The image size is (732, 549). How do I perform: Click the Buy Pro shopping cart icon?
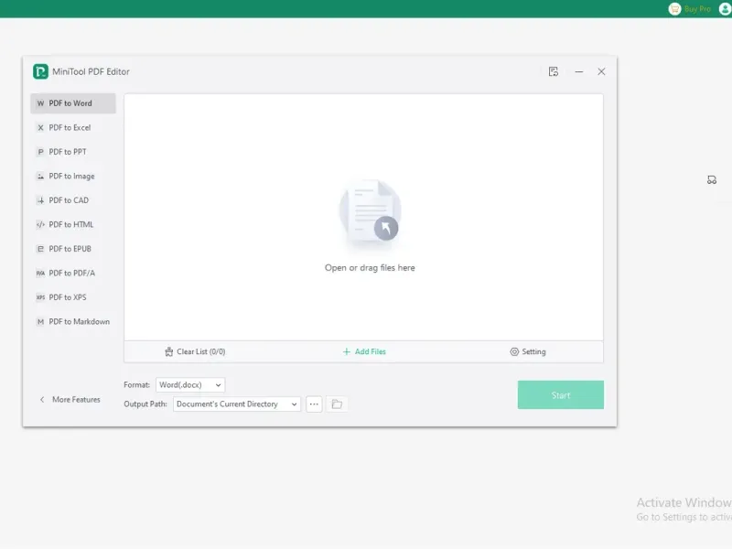(674, 9)
